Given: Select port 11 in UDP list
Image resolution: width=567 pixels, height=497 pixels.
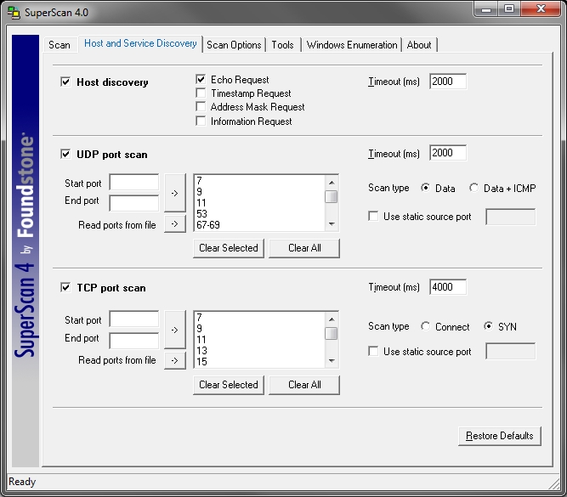Looking at the screenshot, I should 260,203.
